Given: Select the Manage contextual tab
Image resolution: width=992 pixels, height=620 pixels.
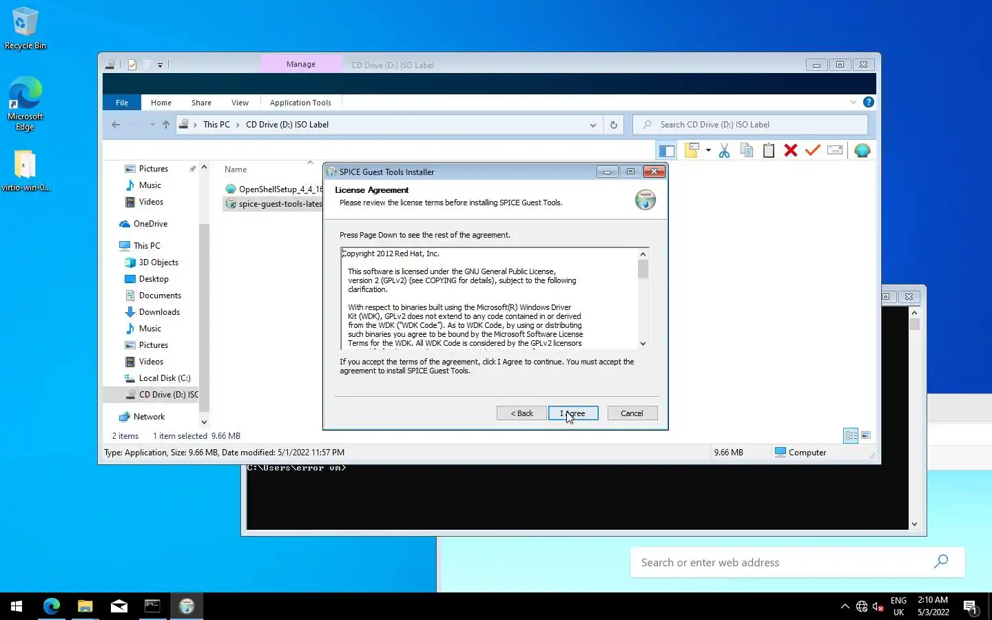Looking at the screenshot, I should click(301, 64).
